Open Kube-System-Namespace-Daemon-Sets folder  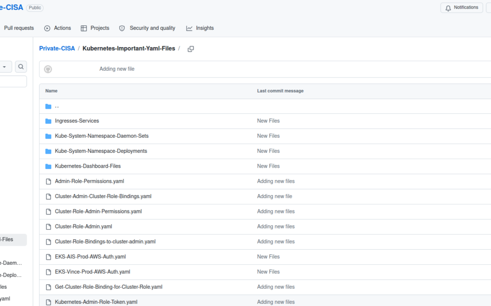(x=102, y=136)
